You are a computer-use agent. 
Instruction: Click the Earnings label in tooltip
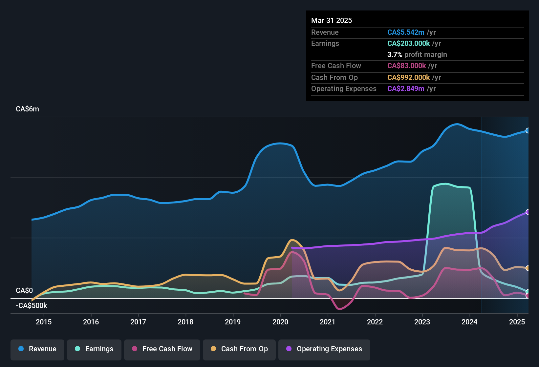click(x=325, y=44)
